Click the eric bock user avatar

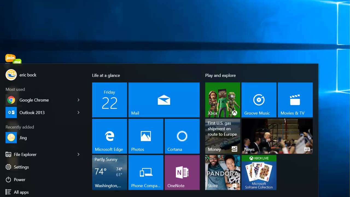(x=11, y=75)
